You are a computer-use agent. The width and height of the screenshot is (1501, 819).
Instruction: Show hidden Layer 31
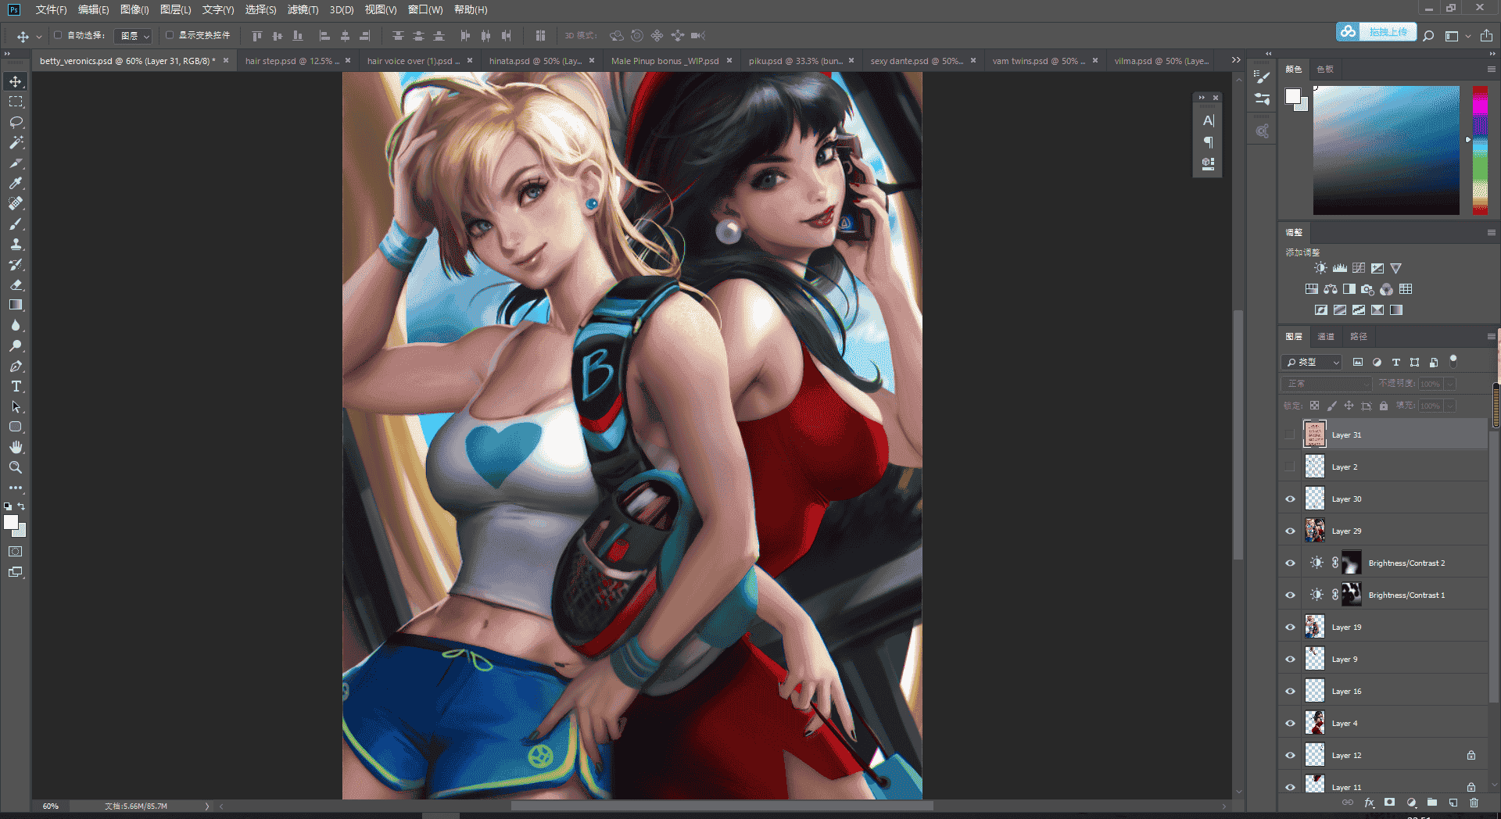pyautogui.click(x=1290, y=435)
